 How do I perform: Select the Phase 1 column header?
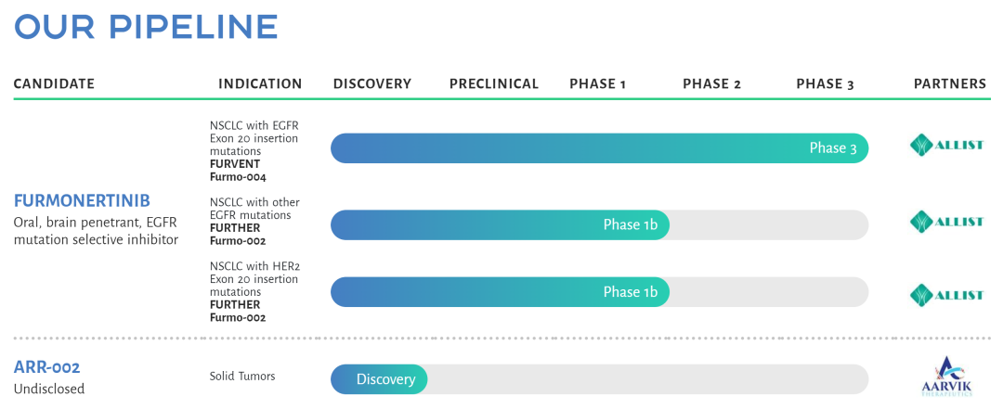click(597, 83)
